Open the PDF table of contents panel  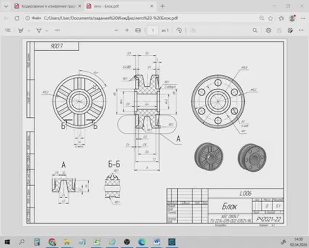click(x=8, y=30)
